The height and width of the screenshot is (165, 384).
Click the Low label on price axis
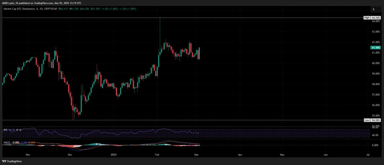click(367, 120)
